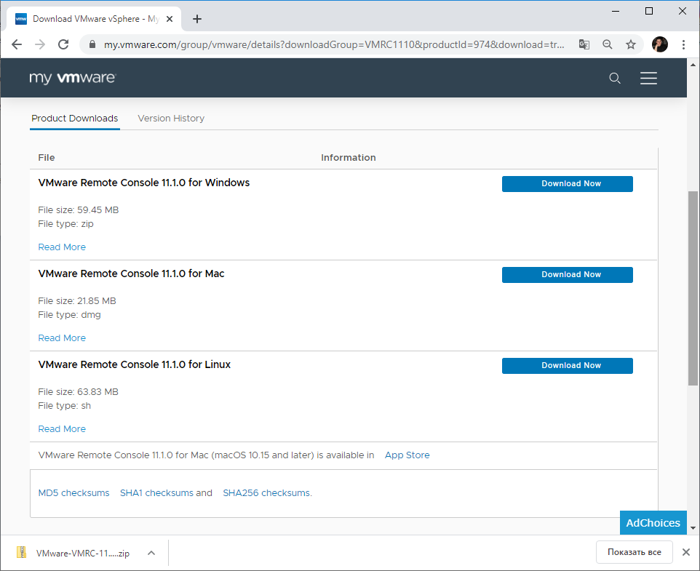Screen dimensions: 700x571
Task: Open the App Store link
Action: [407, 455]
